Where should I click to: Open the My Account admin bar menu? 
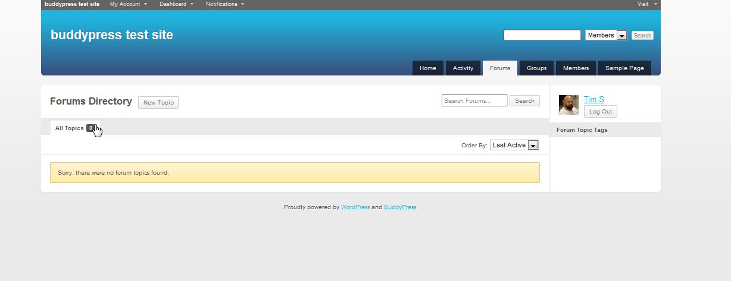(x=129, y=4)
